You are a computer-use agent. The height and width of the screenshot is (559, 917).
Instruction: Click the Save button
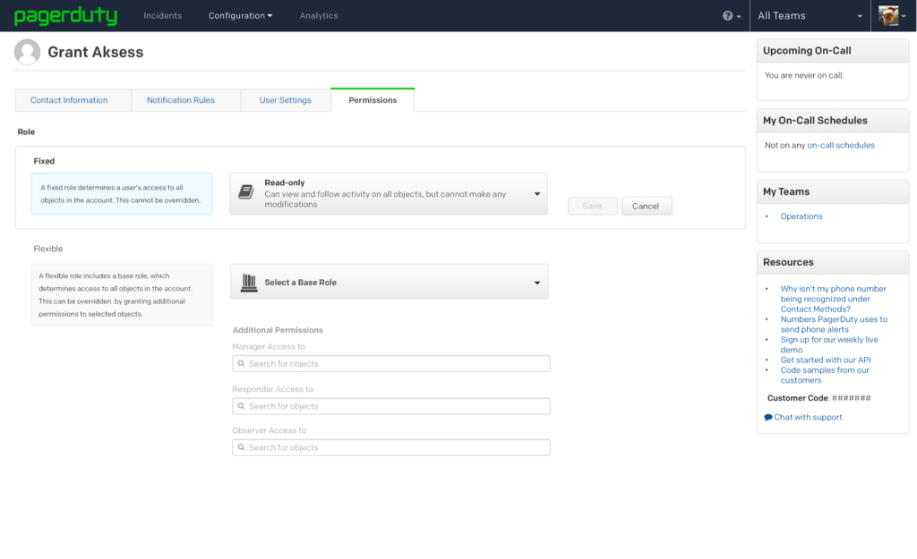592,206
